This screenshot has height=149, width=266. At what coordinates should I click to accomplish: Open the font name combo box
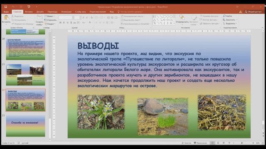pyautogui.click(x=66, y=17)
